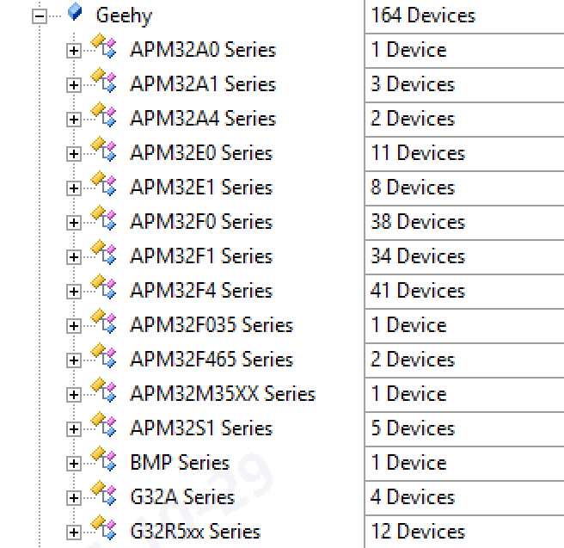The width and height of the screenshot is (564, 548).
Task: Click the APM32F465 Series device family icon
Action: [x=104, y=357]
